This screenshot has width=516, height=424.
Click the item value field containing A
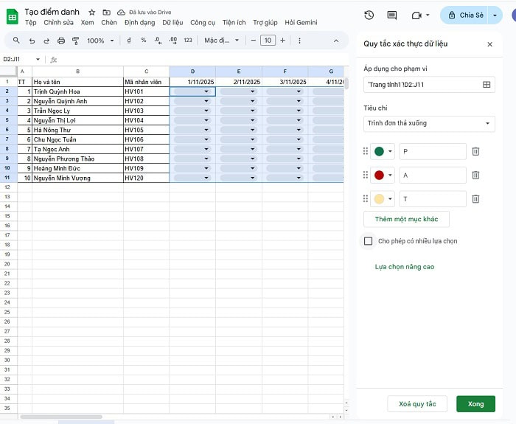click(433, 175)
